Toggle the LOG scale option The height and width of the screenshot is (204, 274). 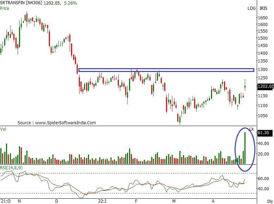tap(251, 8)
